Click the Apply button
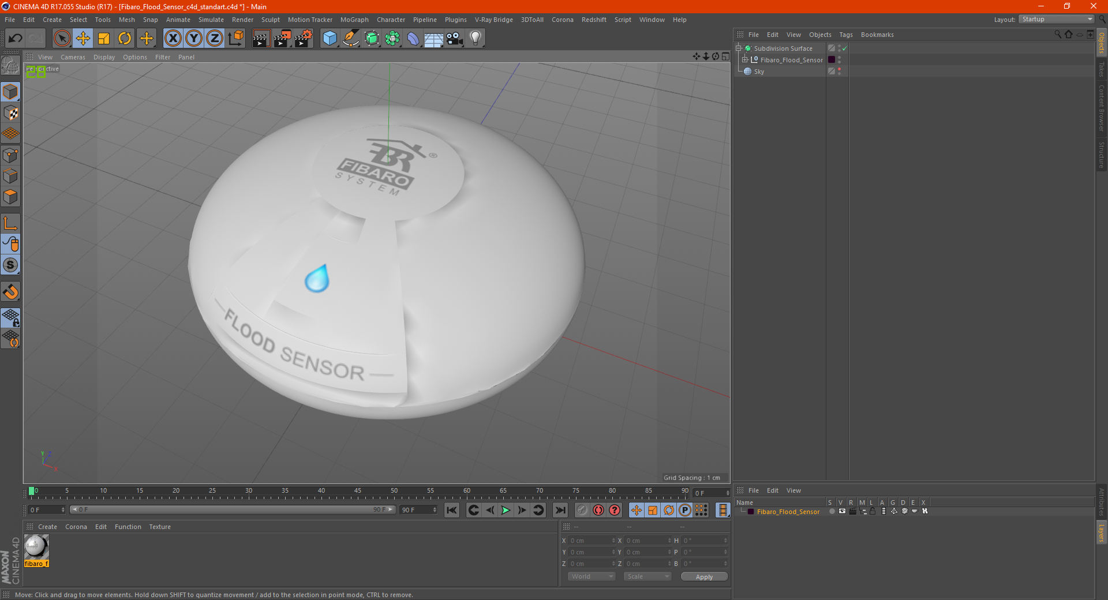 click(704, 577)
